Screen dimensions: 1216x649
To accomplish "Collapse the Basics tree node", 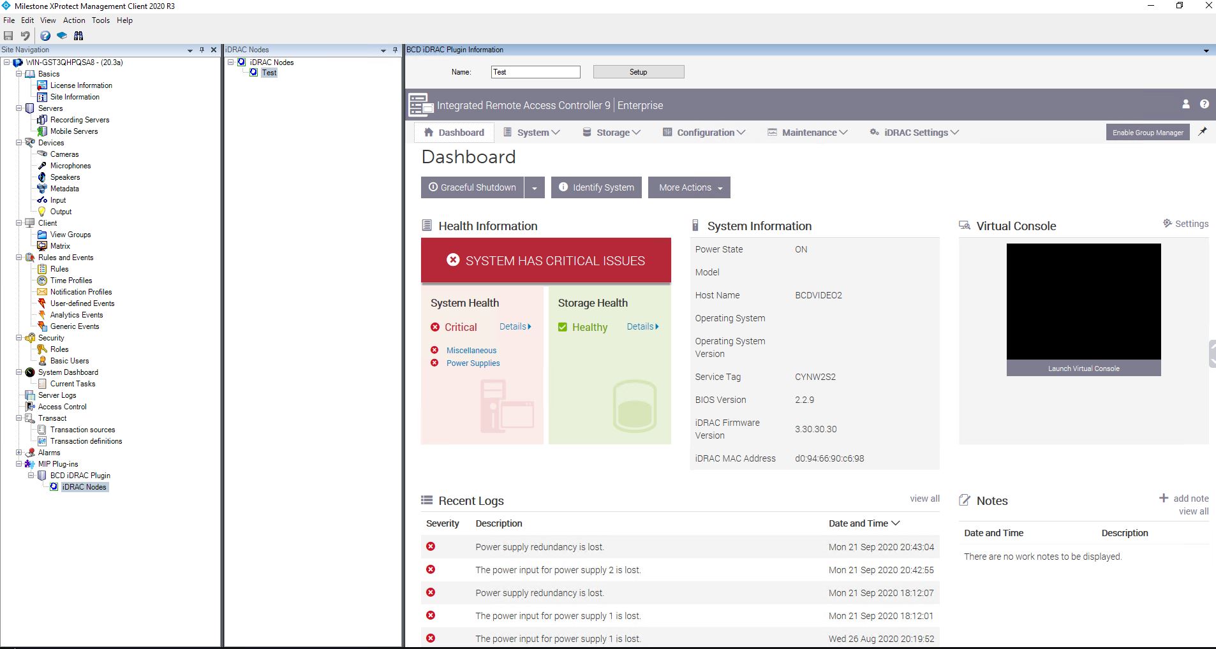I will coord(19,74).
